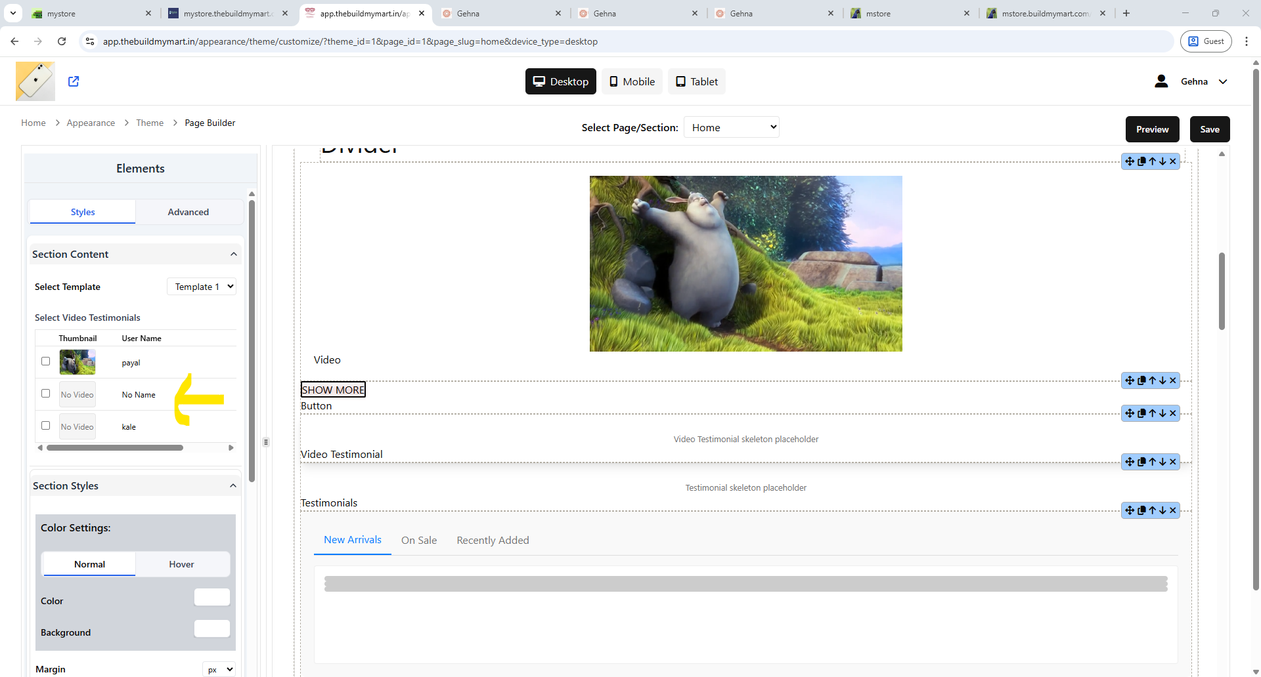The image size is (1261, 677).
Task: Click the Big Buck Bunny video preview
Action: point(746,264)
